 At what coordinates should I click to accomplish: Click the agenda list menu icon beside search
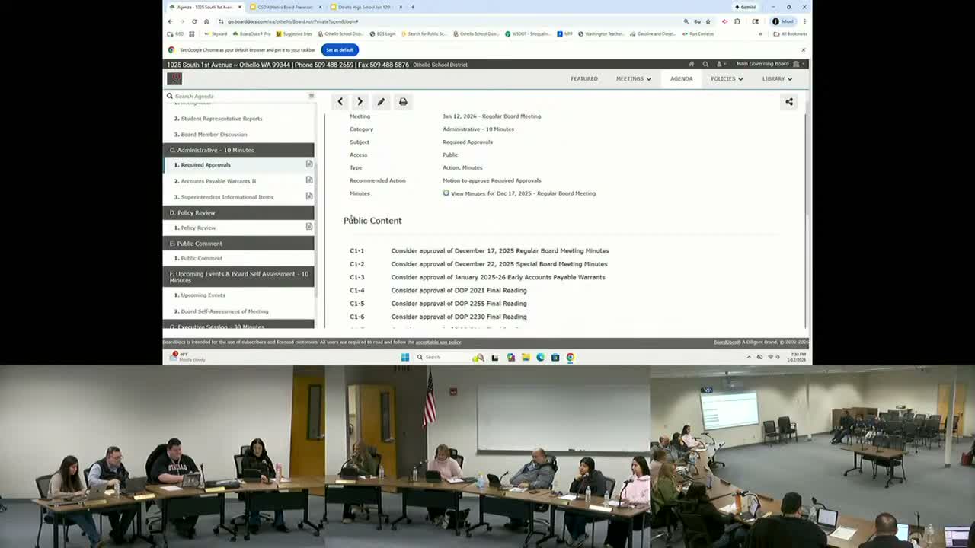click(x=311, y=96)
